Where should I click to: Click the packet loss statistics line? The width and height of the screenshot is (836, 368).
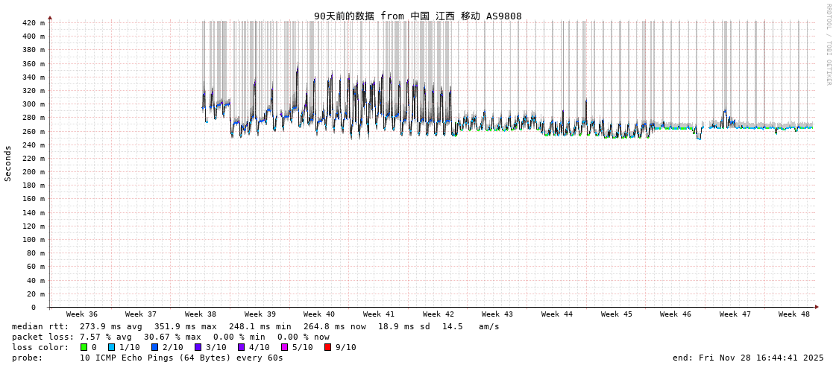click(170, 337)
